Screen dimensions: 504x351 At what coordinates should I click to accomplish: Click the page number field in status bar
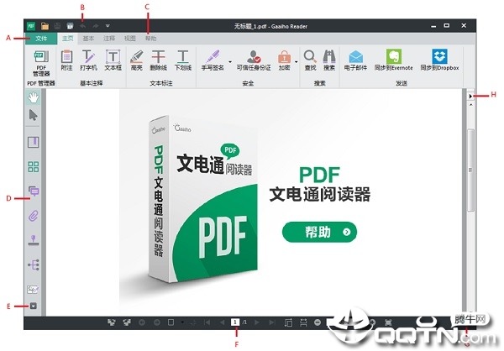235,322
